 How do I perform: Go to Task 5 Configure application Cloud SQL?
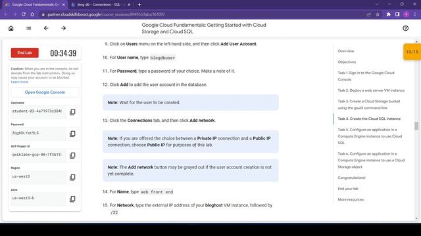coord(370,136)
